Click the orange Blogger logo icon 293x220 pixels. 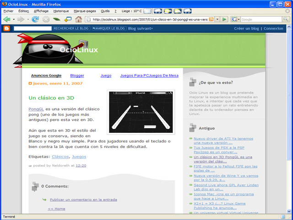pyautogui.click(x=6, y=28)
